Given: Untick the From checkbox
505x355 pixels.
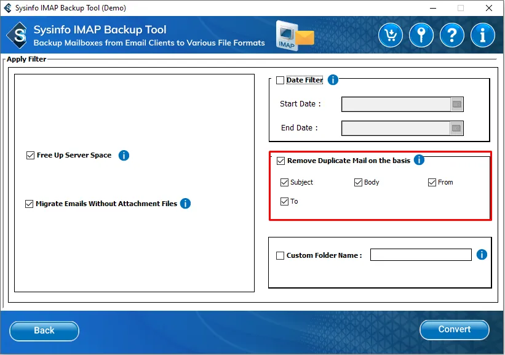Looking at the screenshot, I should tap(432, 182).
